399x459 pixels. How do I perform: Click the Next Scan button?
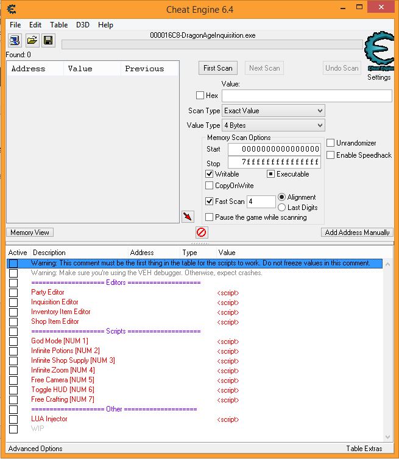point(264,68)
